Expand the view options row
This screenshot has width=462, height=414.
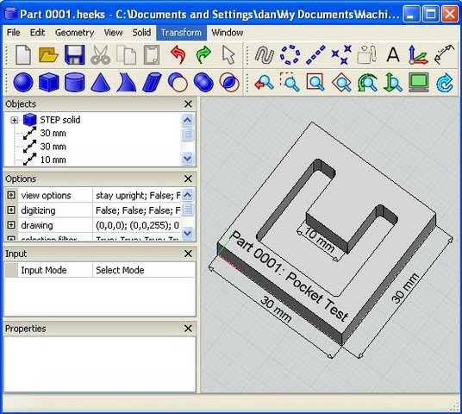click(11, 195)
